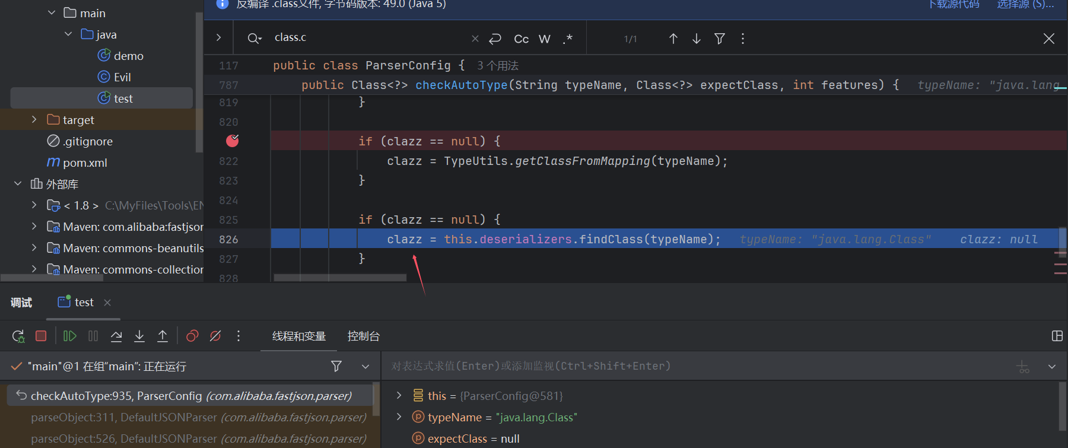Collapse the main folder
This screenshot has width=1068, height=448.
[x=52, y=12]
